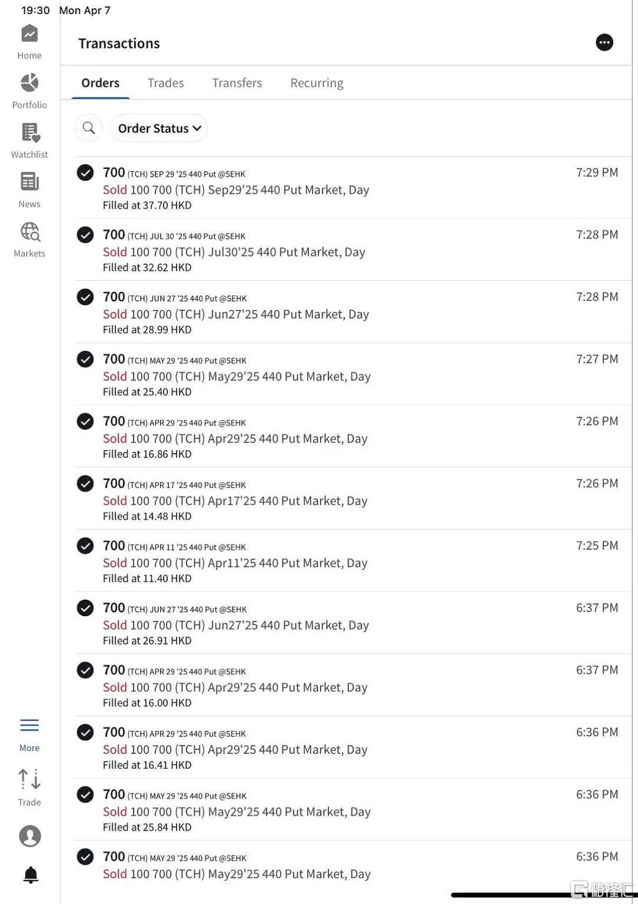Open the three-dot options menu
Screen dimensions: 638x904
pos(604,43)
